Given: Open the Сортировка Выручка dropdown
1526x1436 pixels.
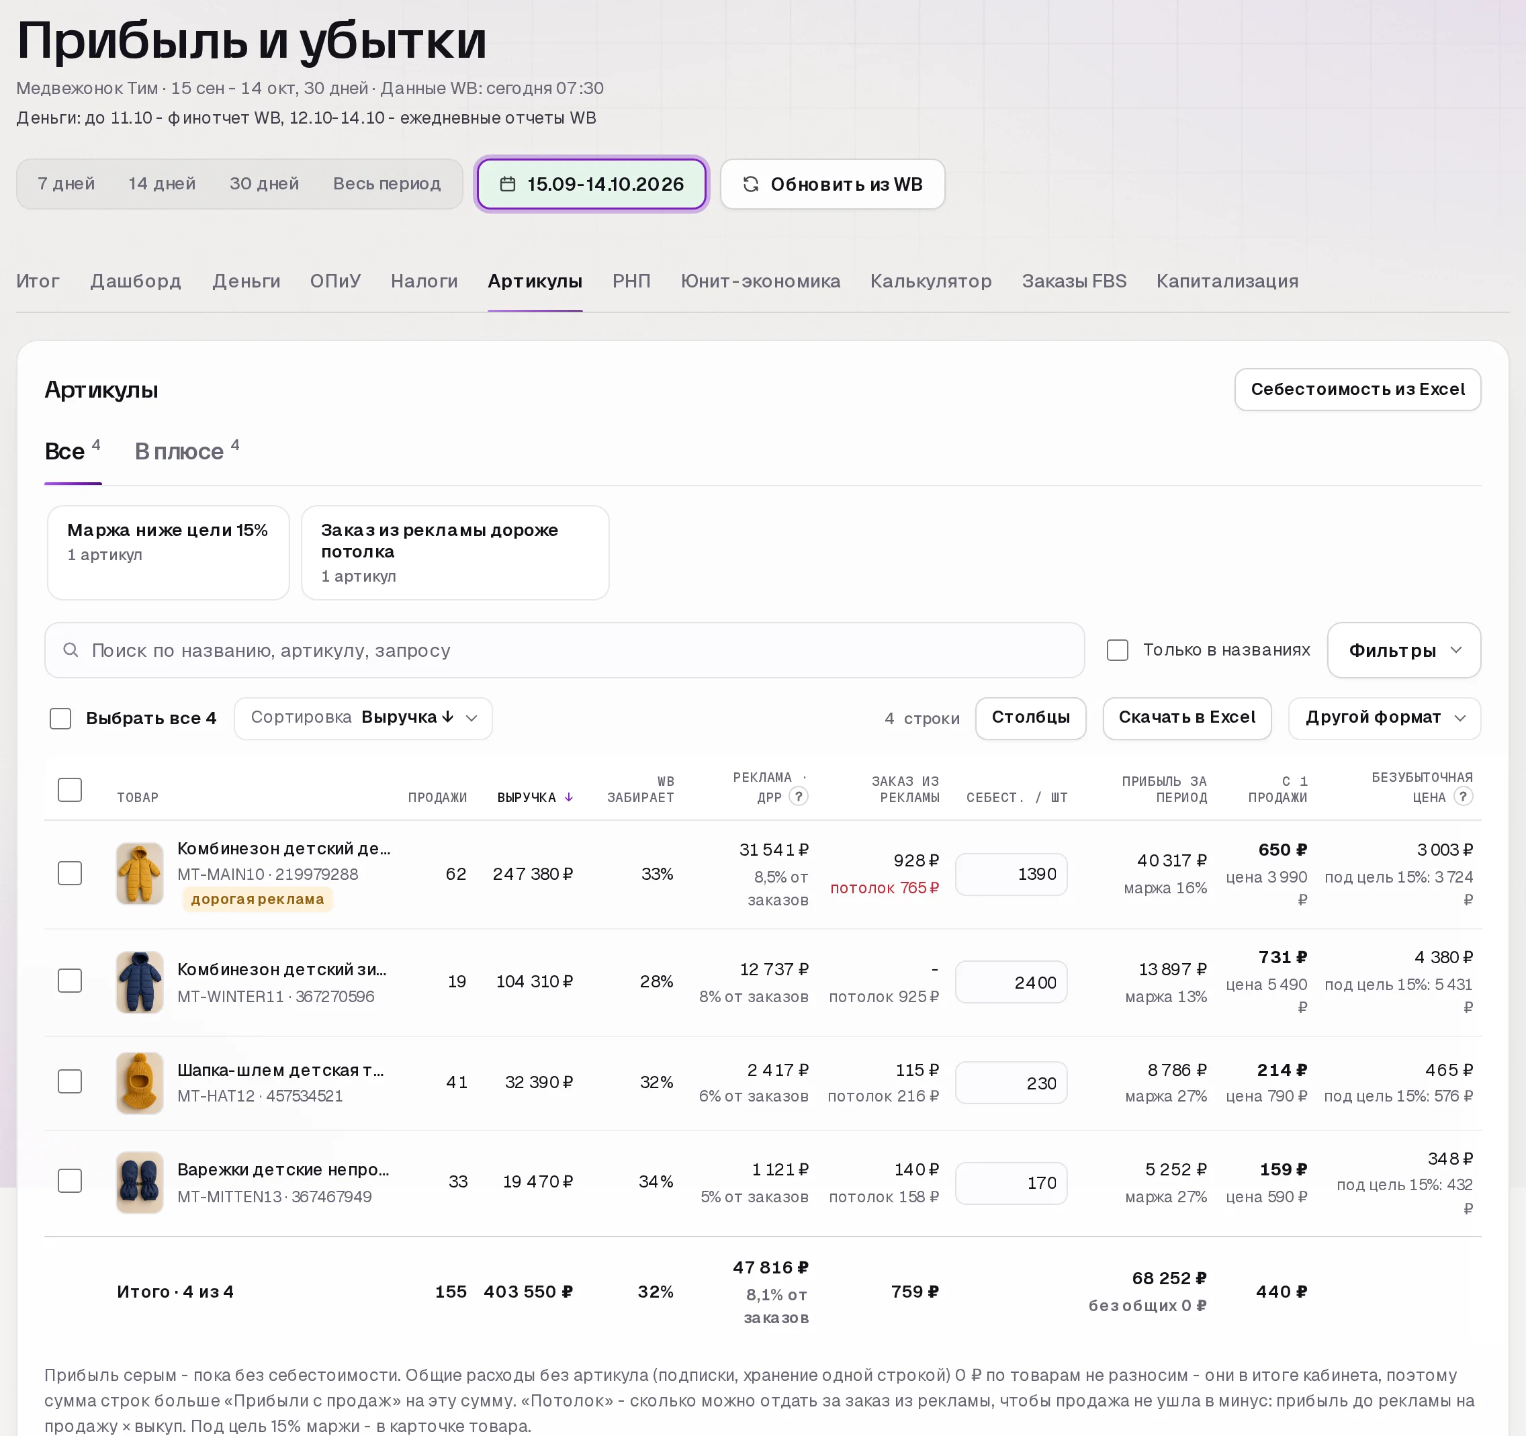Looking at the screenshot, I should pos(363,719).
